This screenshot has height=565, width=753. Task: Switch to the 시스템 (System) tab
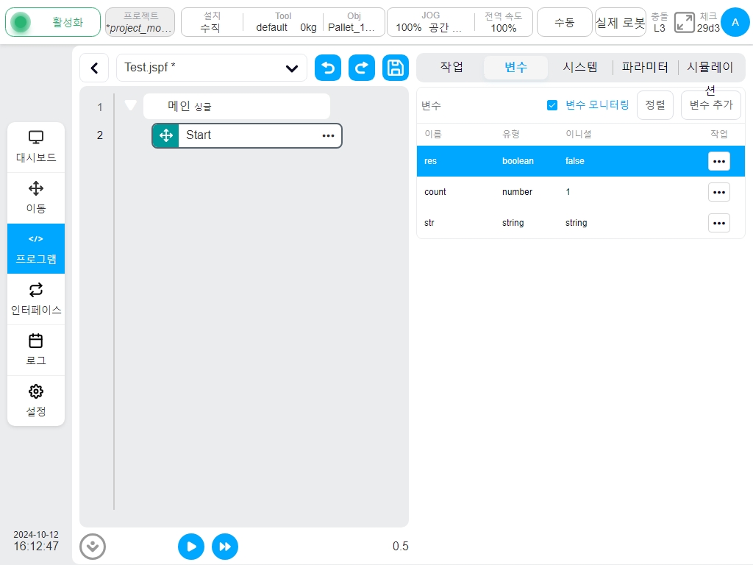[x=580, y=67]
